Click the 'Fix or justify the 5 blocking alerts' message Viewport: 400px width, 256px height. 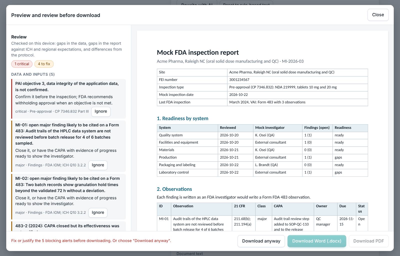[x=91, y=241]
